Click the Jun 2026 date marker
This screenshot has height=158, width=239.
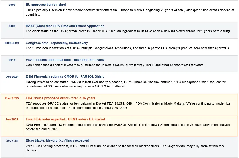12,119
